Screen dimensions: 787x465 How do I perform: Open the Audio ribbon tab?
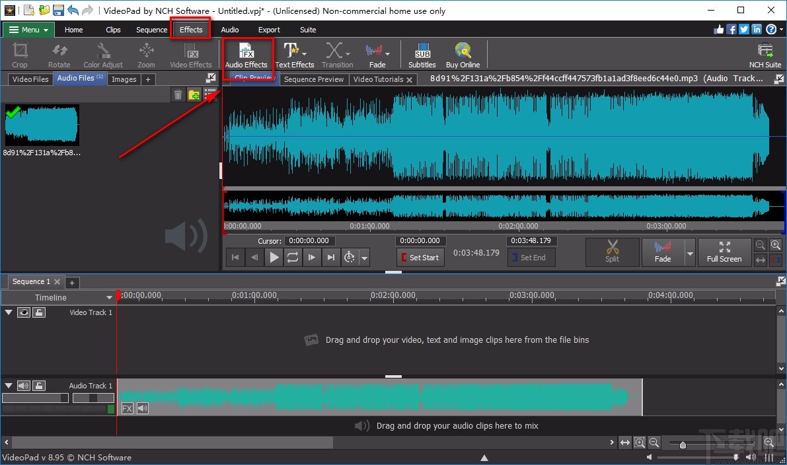[229, 29]
